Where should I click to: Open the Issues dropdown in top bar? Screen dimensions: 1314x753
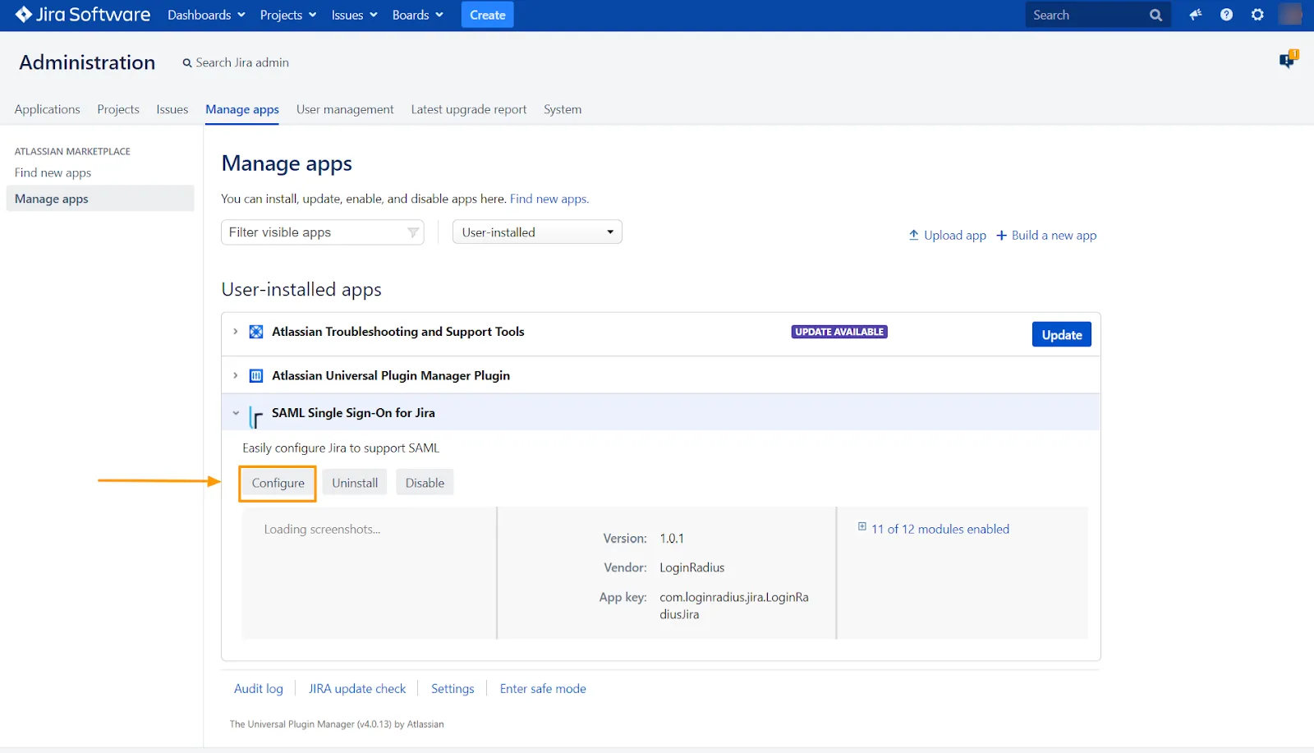click(355, 15)
